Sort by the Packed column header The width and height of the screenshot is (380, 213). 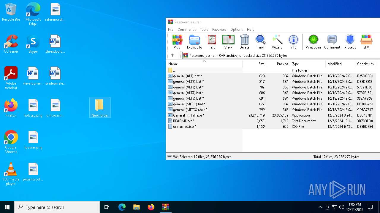[278, 64]
